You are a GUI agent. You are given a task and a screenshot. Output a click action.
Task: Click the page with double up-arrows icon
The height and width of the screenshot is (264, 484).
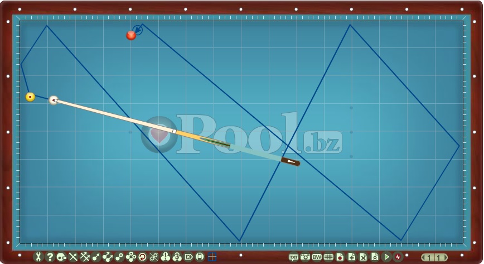point(375,257)
